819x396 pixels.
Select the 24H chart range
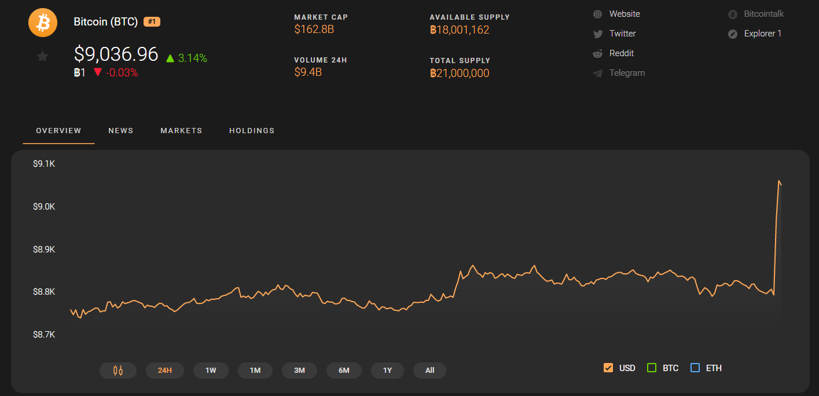click(165, 371)
